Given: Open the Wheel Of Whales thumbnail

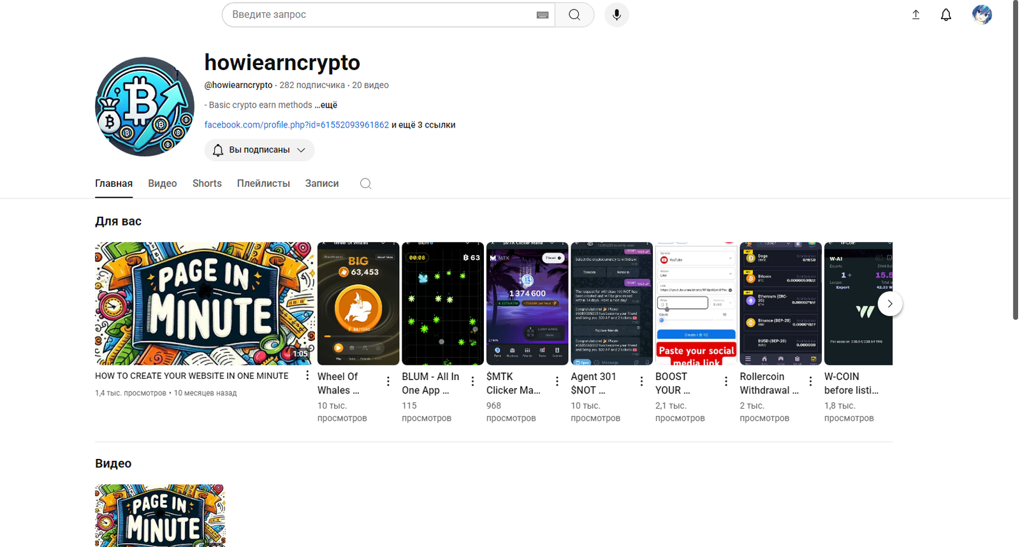Looking at the screenshot, I should pos(358,303).
